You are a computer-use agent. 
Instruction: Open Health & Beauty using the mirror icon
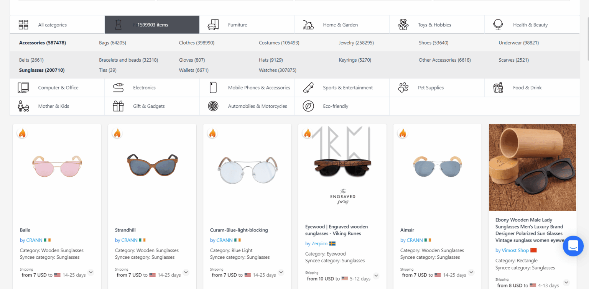(x=498, y=24)
